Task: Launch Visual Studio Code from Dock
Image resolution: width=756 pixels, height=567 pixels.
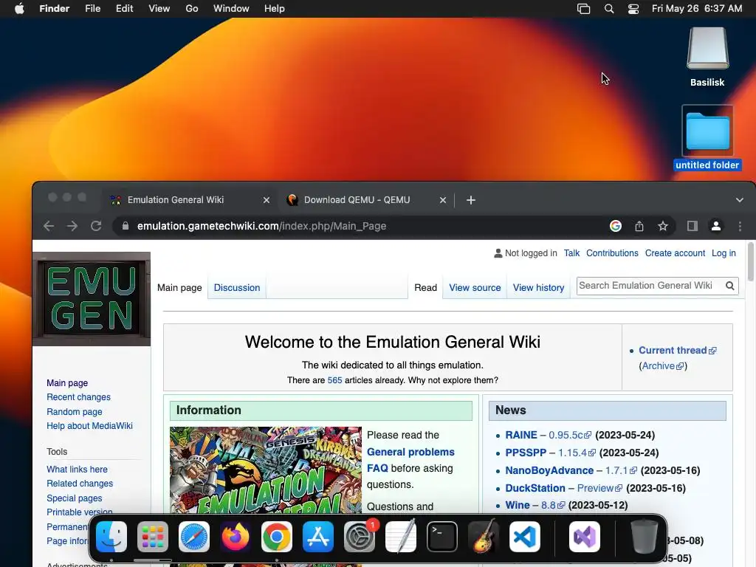Action: (x=525, y=537)
